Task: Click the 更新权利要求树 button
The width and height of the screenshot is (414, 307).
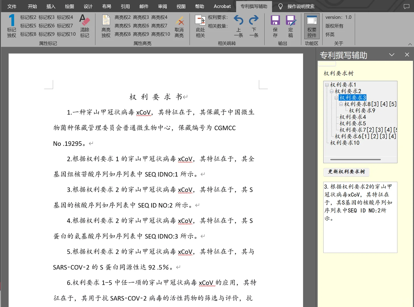Action: [x=346, y=172]
